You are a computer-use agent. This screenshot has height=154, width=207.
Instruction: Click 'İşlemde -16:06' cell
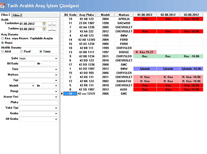pyautogui.click(x=192, y=68)
